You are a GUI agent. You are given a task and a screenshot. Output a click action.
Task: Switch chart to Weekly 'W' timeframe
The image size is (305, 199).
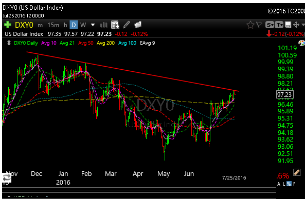[83, 25]
